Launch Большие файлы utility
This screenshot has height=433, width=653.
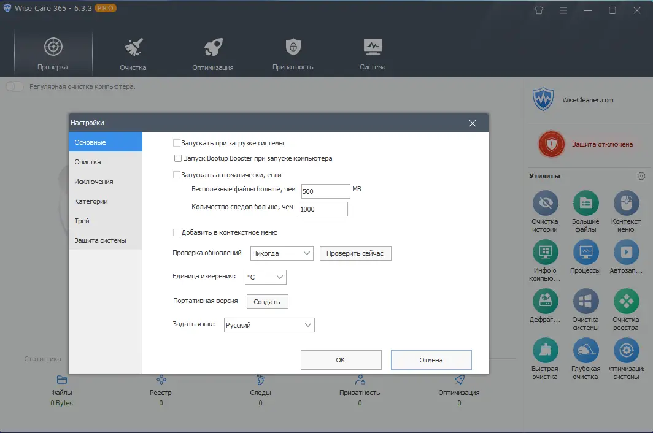(x=585, y=203)
